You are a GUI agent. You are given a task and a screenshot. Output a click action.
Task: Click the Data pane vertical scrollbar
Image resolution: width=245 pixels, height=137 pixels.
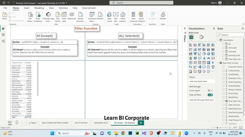243,77
